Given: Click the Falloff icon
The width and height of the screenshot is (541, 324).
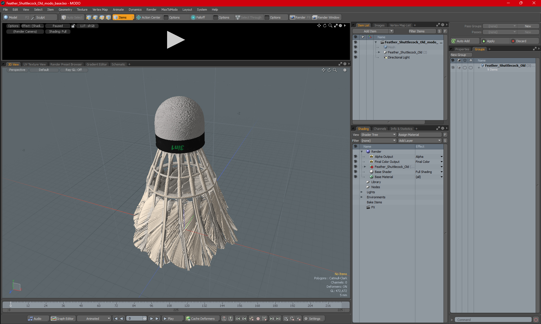Looking at the screenshot, I should pos(193,17).
